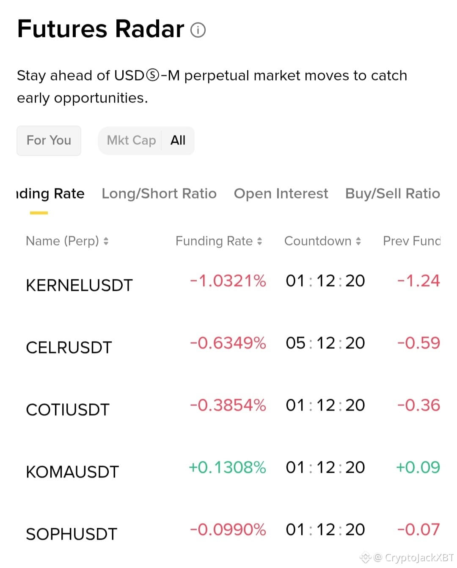457x568 pixels.
Task: Open CELRUSDT perpetual row
Action: click(x=228, y=345)
